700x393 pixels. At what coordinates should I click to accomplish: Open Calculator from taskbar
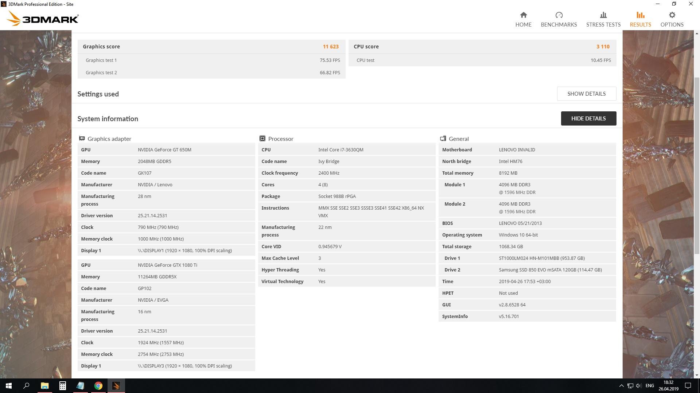point(62,386)
